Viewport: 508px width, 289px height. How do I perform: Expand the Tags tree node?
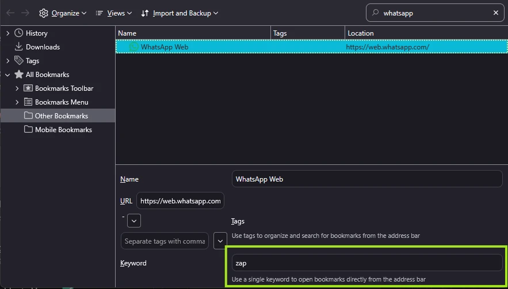point(8,60)
